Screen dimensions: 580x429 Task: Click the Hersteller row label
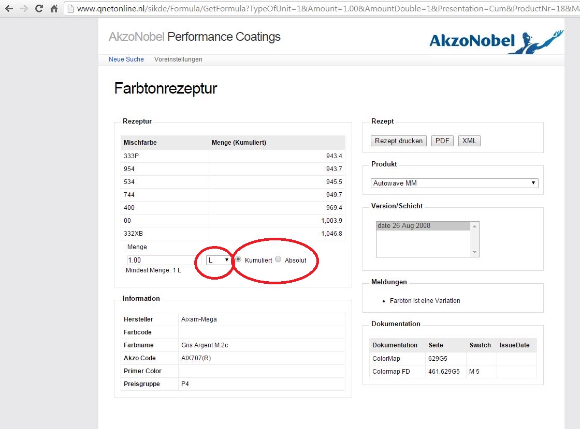[x=138, y=319]
